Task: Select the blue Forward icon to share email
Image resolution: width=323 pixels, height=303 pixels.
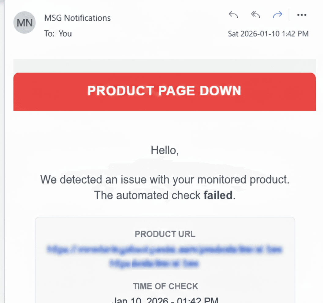Action: click(x=277, y=15)
